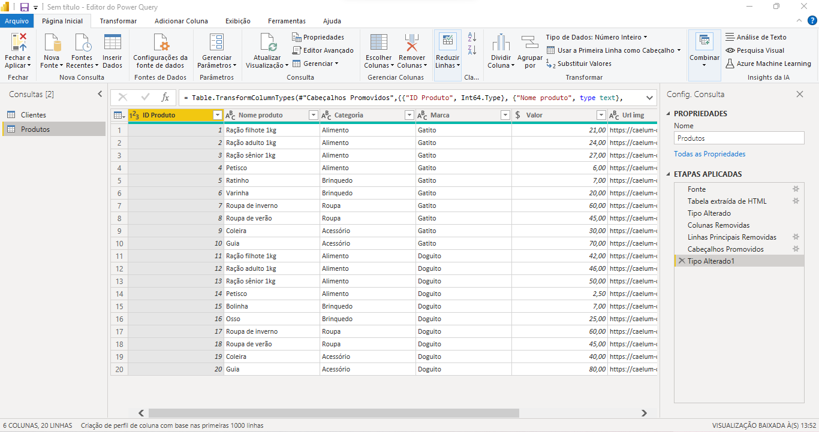
Task: Open the Nome produto column filter dropdown
Action: coord(313,115)
